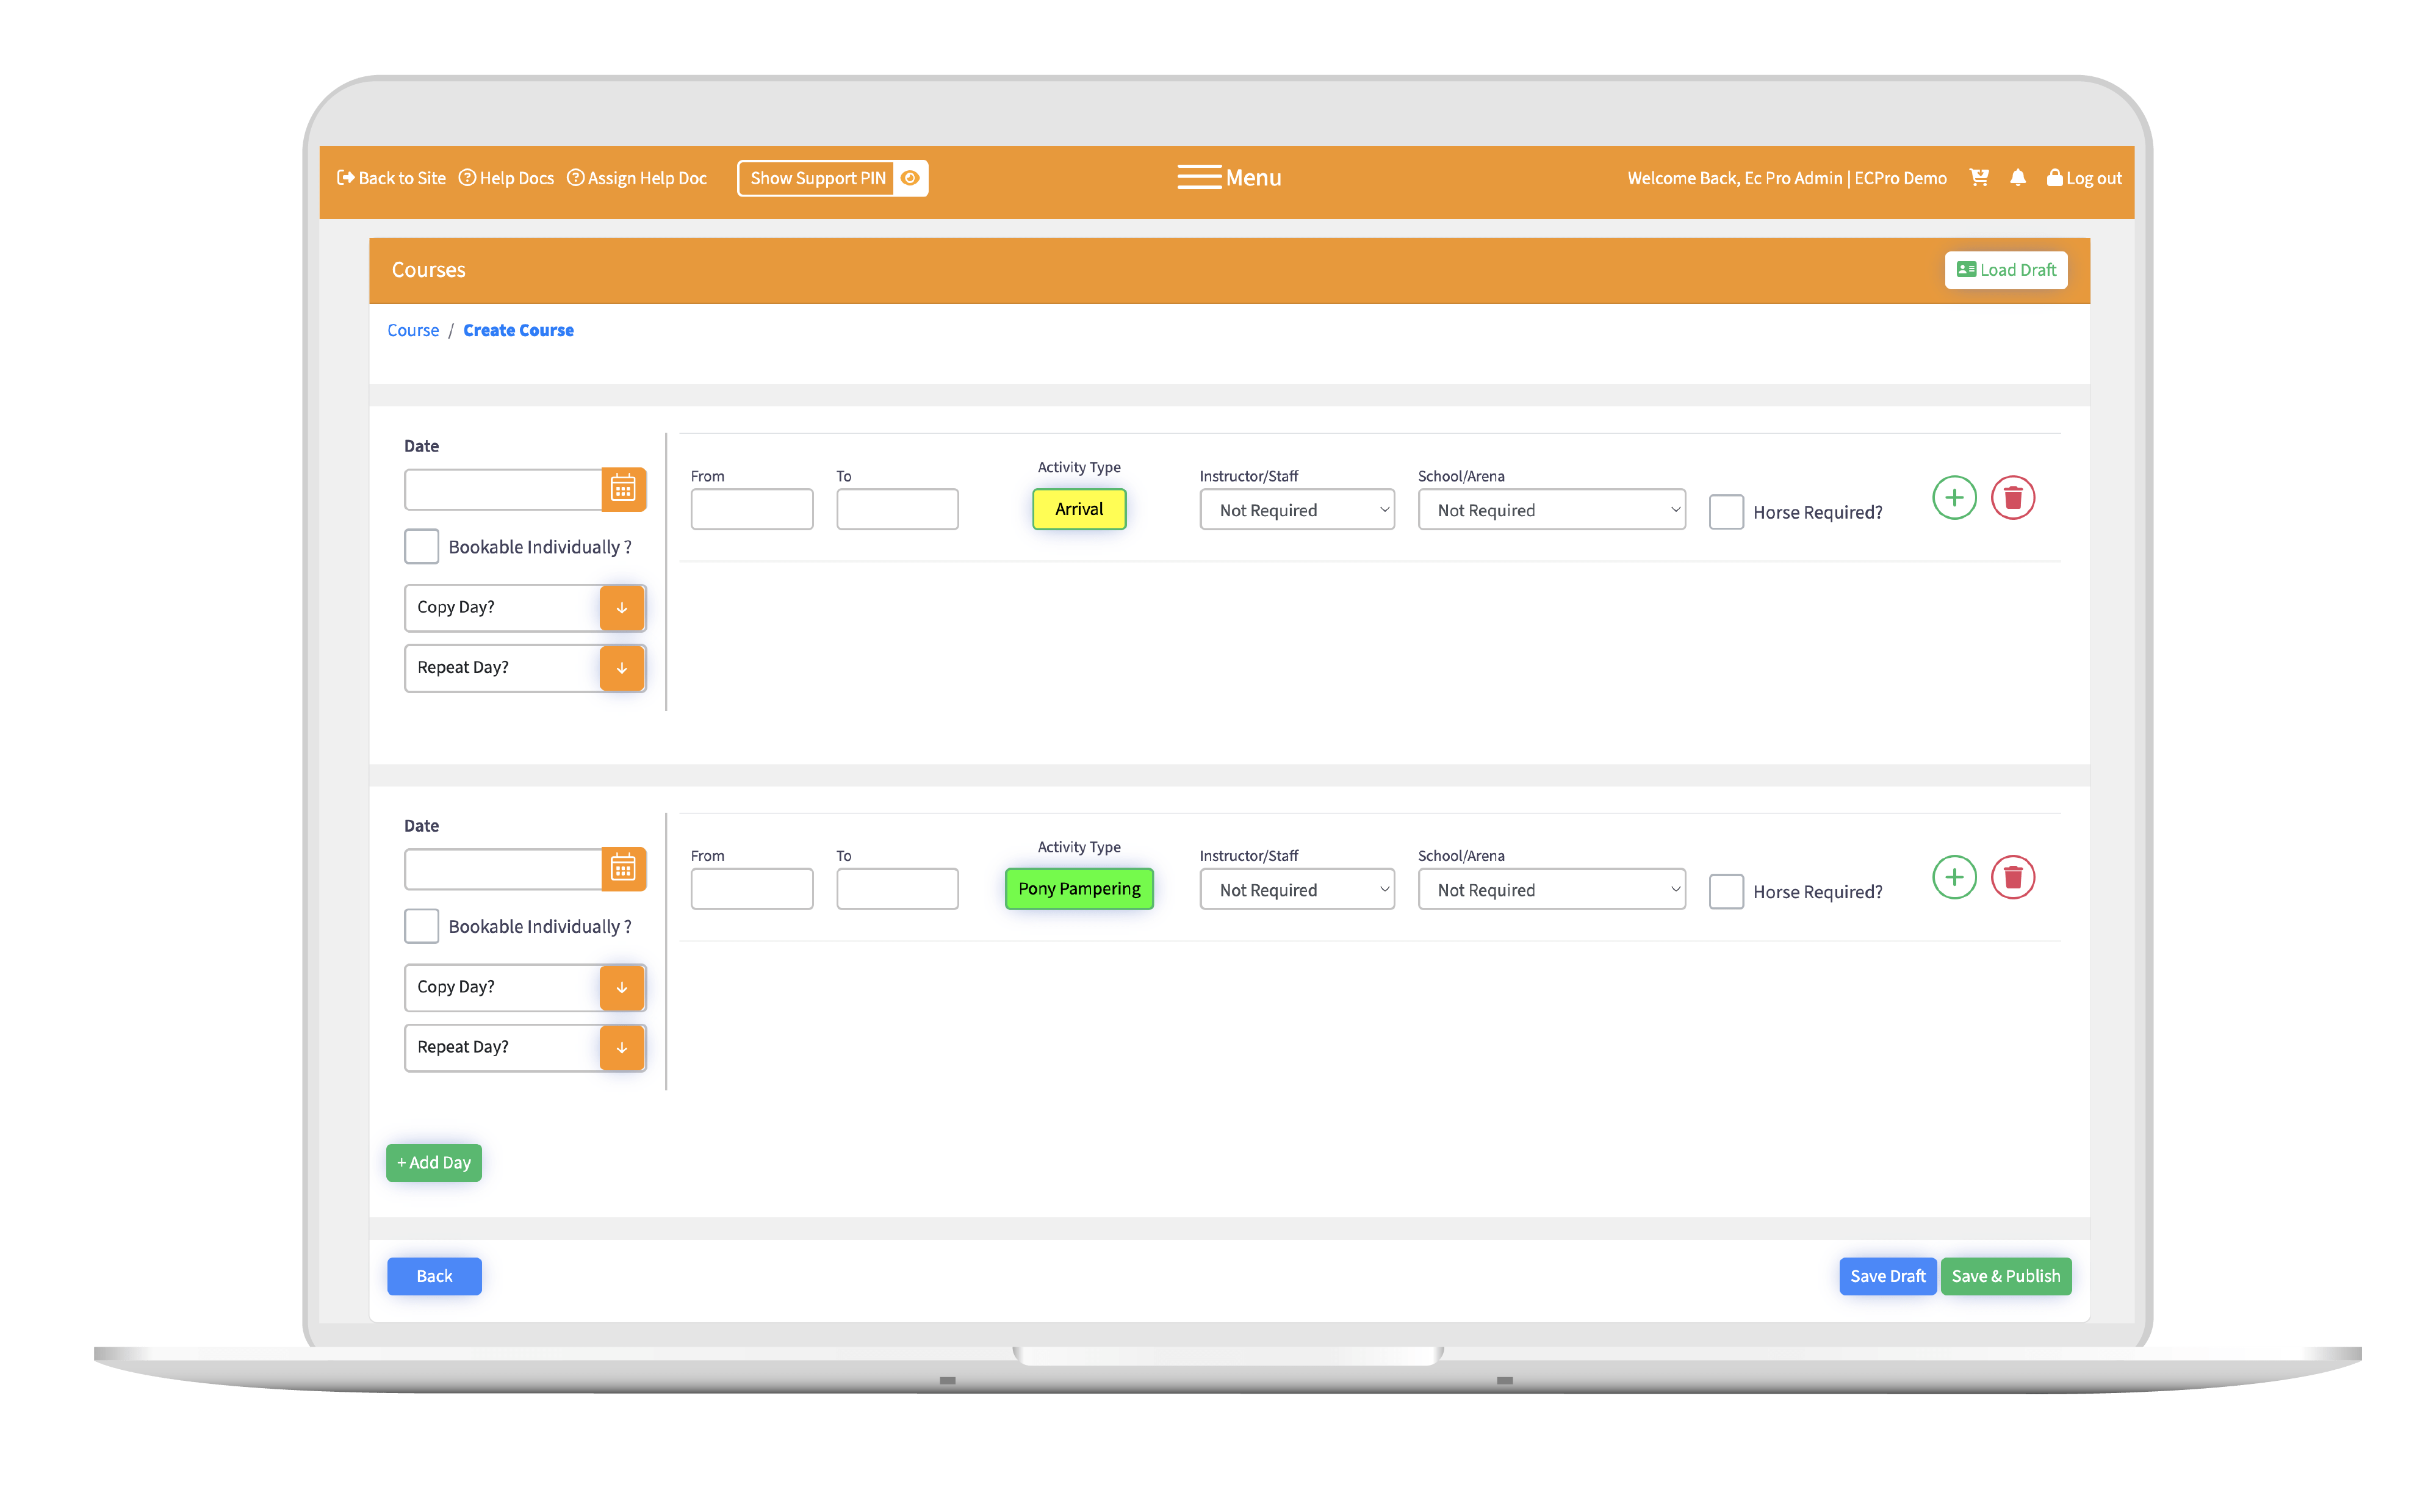Enable Bookable Individually for first day
Viewport: 2434px width, 1512px height.
pos(421,546)
